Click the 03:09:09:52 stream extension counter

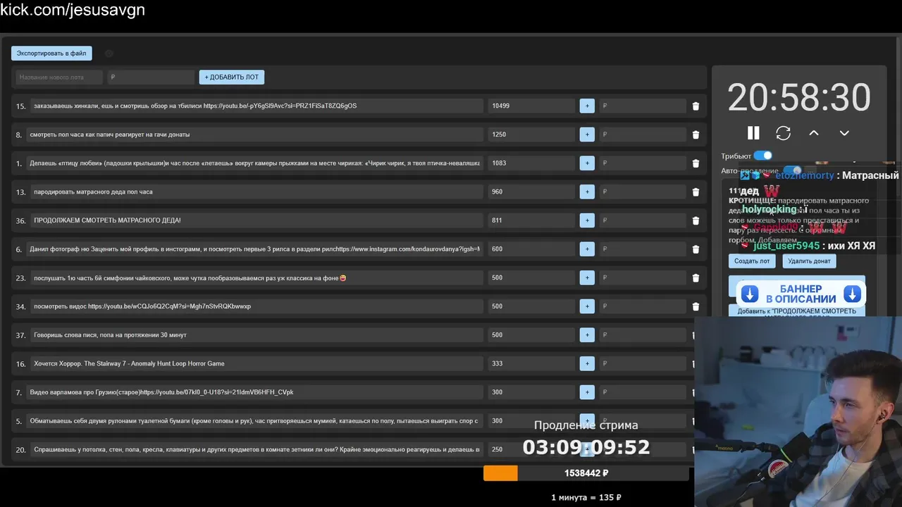[x=586, y=446]
